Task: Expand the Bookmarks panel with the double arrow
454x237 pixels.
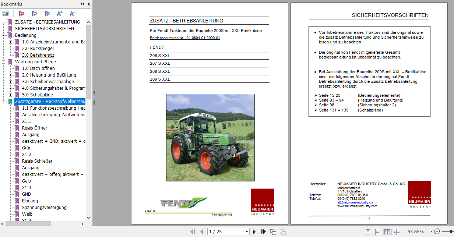Action: click(x=83, y=4)
